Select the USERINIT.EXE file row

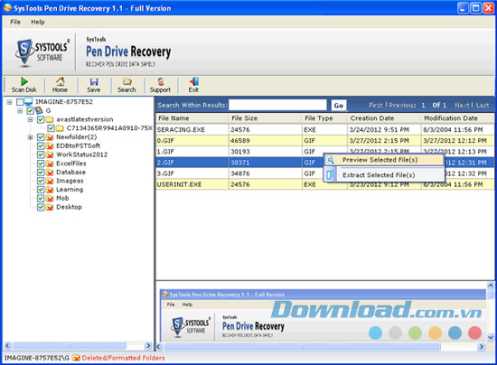click(325, 184)
